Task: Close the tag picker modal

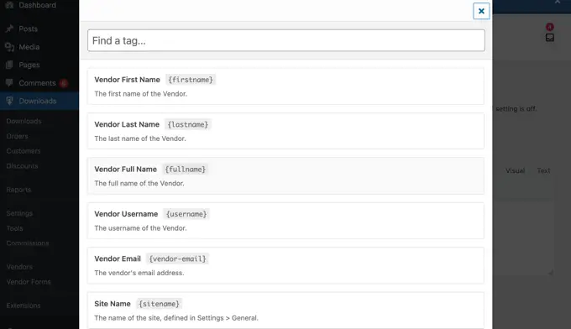Action: (x=481, y=11)
